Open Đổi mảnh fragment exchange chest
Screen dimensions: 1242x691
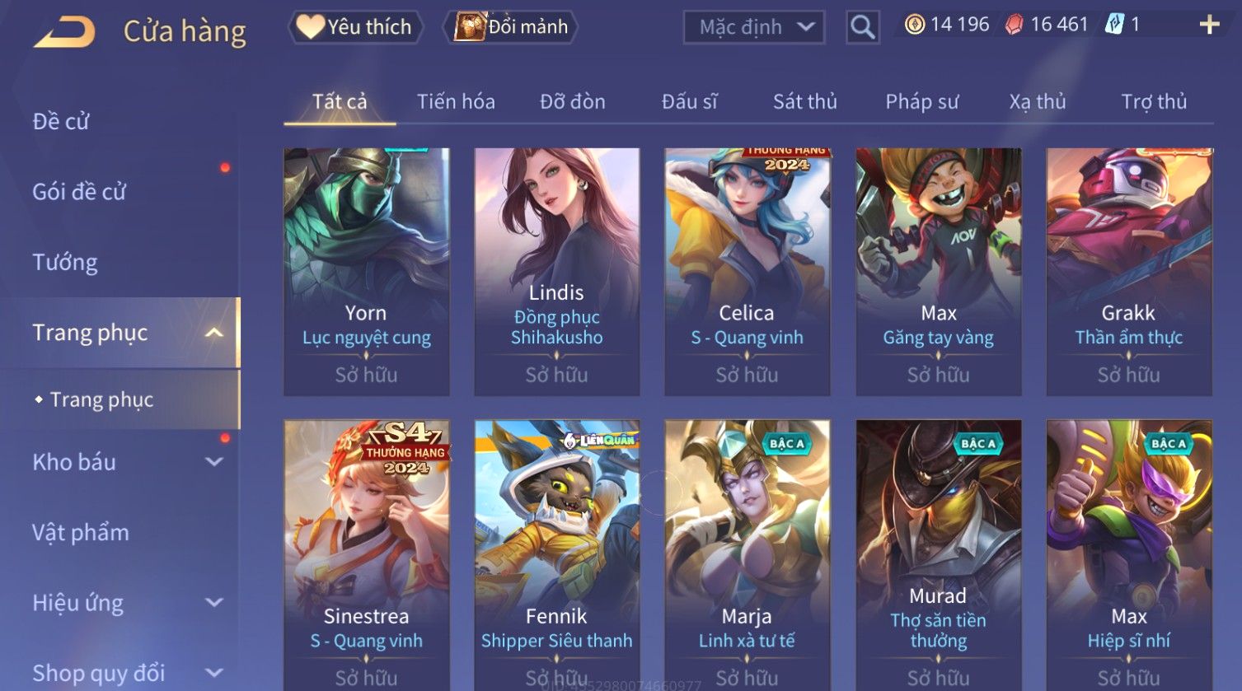tap(511, 27)
